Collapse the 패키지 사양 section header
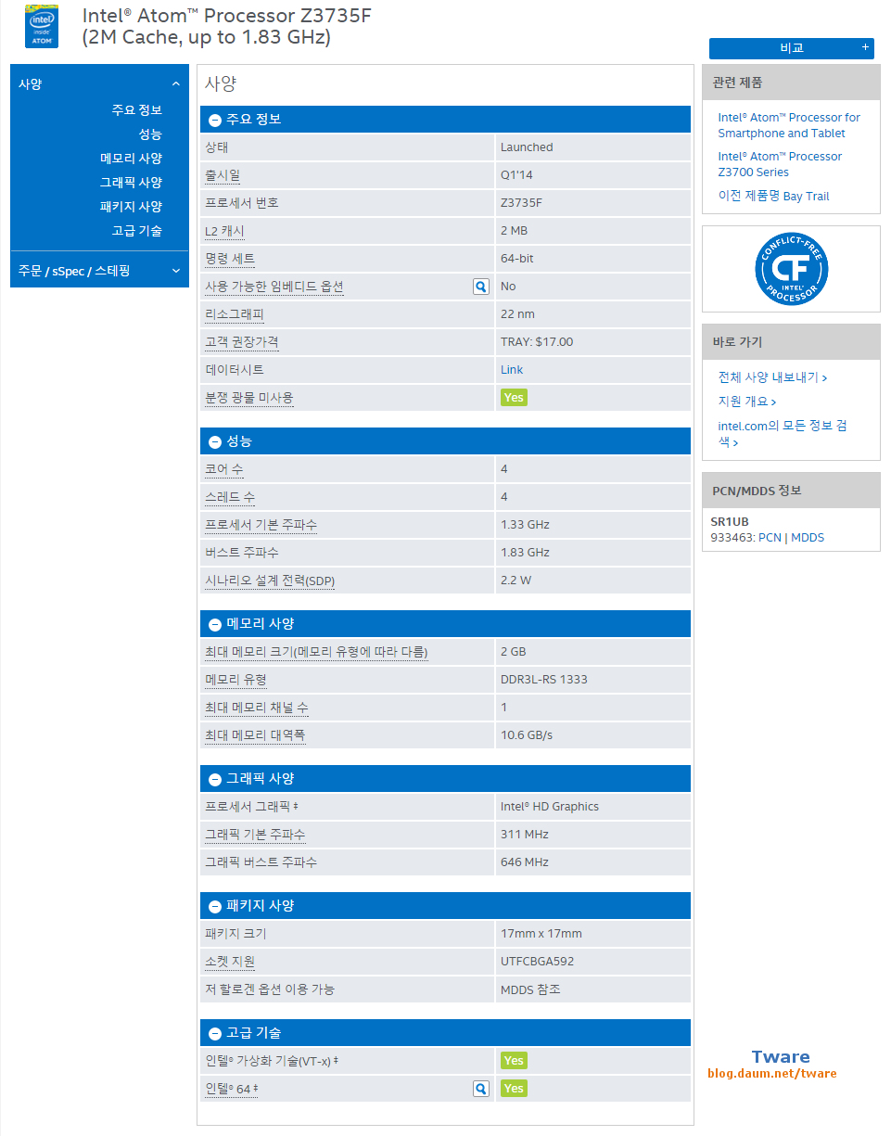 tap(445, 906)
